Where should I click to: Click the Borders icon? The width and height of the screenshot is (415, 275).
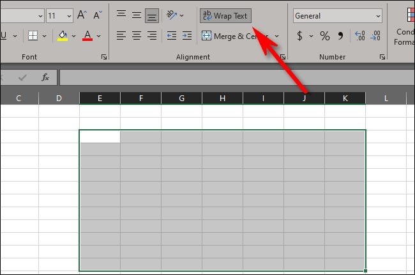(33, 36)
